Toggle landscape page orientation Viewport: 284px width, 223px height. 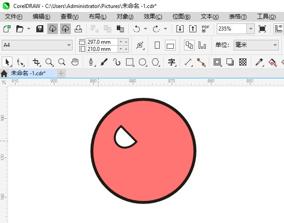tap(170, 45)
